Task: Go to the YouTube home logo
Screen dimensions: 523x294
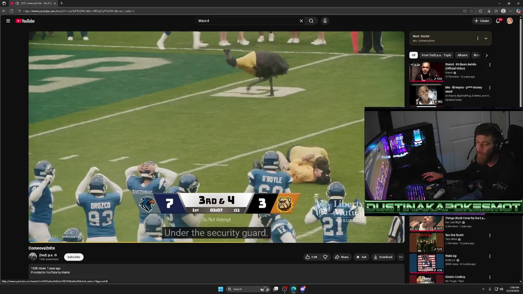Action: [x=25, y=21]
